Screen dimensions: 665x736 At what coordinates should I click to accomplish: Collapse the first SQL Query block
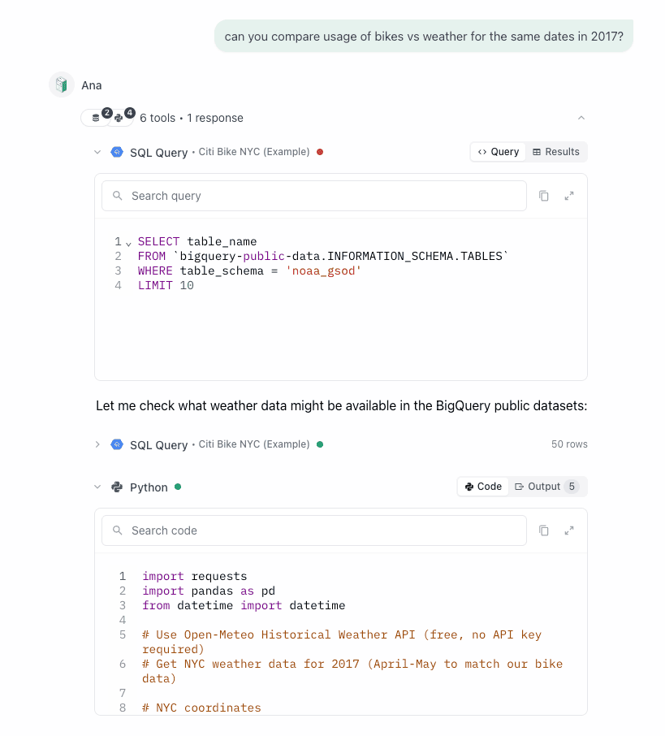pos(97,152)
